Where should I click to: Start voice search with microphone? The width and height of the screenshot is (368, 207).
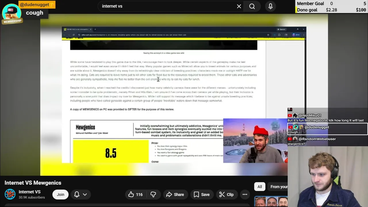(x=271, y=6)
